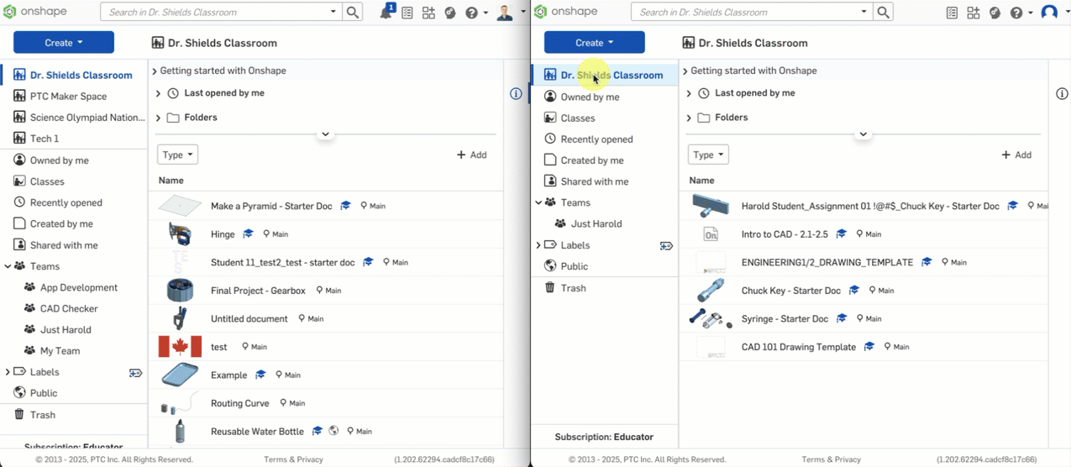
Task: Open notifications bell in left window
Action: [387, 13]
